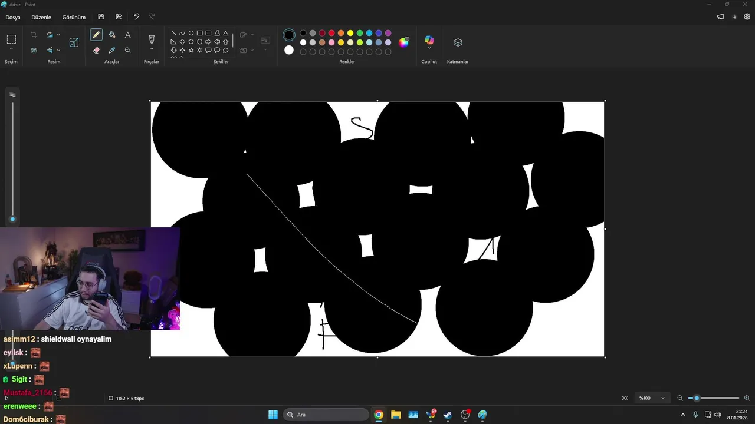This screenshot has height=424, width=755.
Task: Expand the Flip options arrow
Action: 58,50
